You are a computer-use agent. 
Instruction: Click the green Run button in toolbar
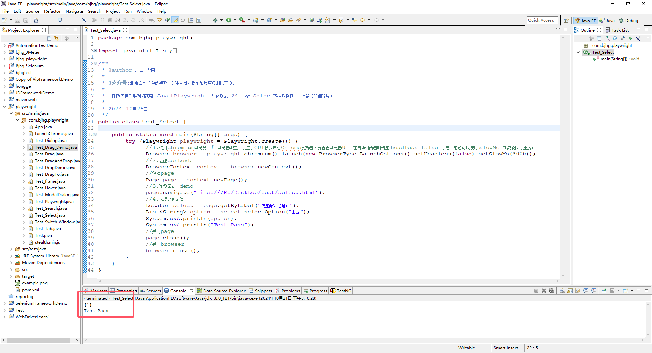[x=229, y=20]
